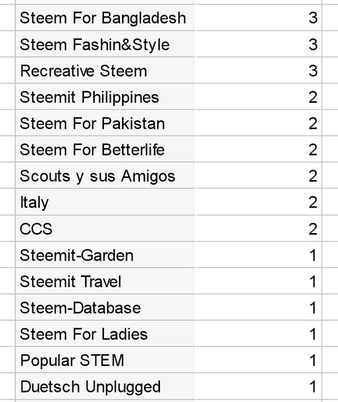Click the Steemit Philippines cell
Viewport: 338px width, 402px height.
105,97
